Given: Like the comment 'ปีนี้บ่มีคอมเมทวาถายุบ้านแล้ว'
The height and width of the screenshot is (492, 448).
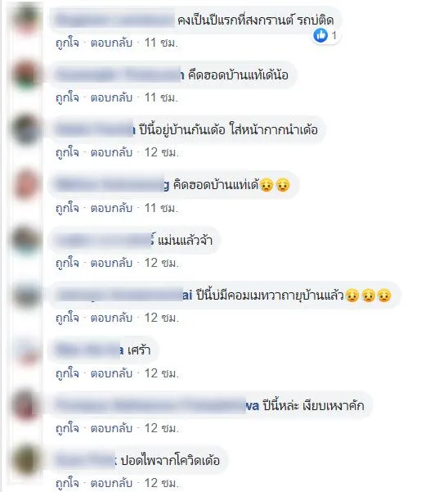Looking at the screenshot, I should (x=67, y=318).
